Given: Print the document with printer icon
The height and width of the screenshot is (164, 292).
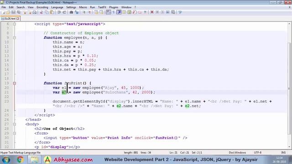Looking at the screenshot, I should pos(35,12).
